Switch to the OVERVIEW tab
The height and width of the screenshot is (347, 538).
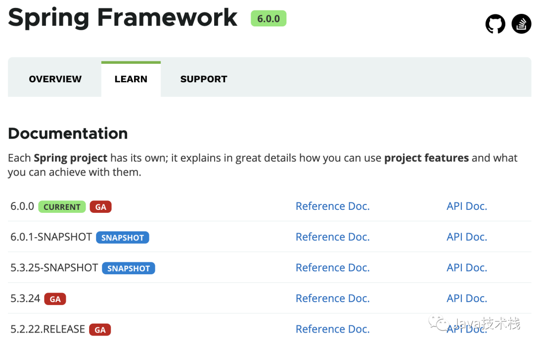(55, 79)
